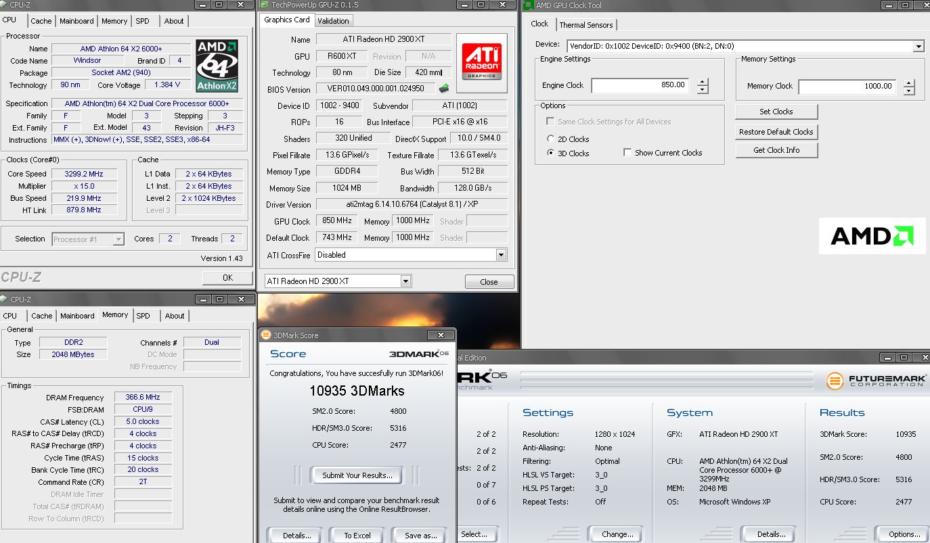Click Submit Your Results button
Screen dimensions: 930x543
pyautogui.click(x=357, y=475)
